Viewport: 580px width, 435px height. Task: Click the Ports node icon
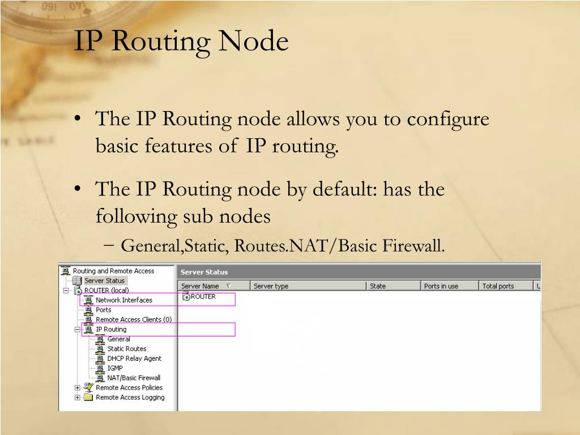88,310
